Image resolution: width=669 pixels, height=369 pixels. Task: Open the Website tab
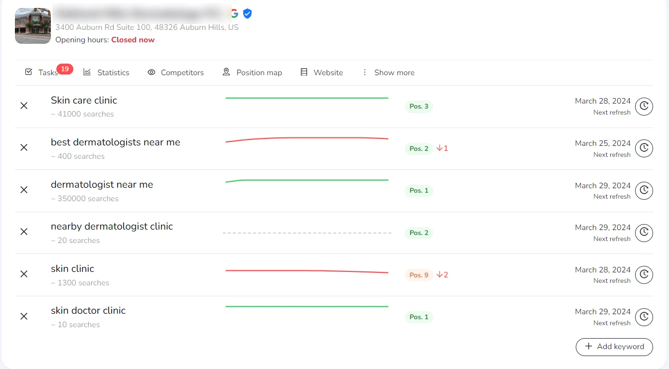tap(322, 72)
